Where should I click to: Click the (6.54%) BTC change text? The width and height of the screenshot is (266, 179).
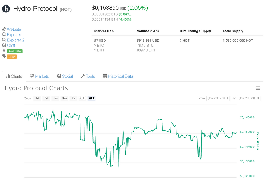click(125, 14)
